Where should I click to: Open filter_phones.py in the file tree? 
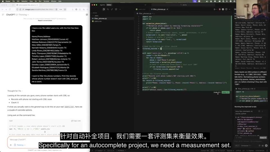point(100,19)
